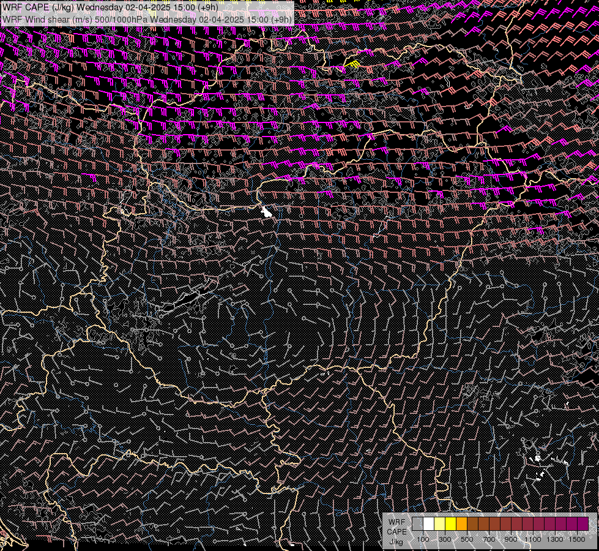Viewport: 599px width, 551px height.
Task: Select the pale yellow CAPE legend swatch
Action: click(439, 523)
